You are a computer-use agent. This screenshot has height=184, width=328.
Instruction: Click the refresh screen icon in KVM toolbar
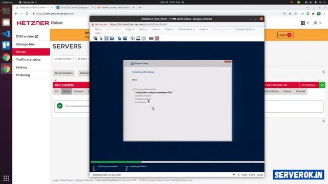pos(125,38)
